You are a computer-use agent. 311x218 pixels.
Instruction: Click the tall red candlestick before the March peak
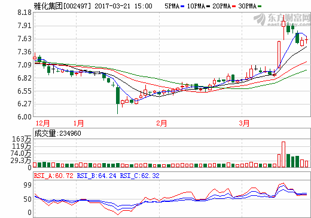pos(279,54)
